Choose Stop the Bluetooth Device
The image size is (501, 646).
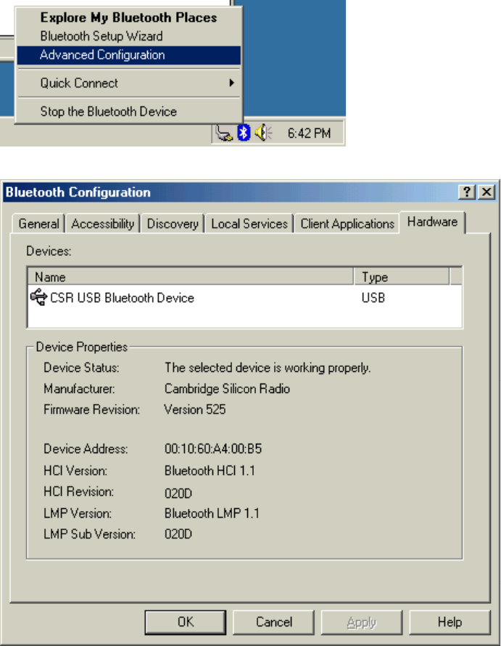point(128,112)
